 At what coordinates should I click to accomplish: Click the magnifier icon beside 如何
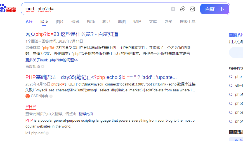click(x=231, y=85)
